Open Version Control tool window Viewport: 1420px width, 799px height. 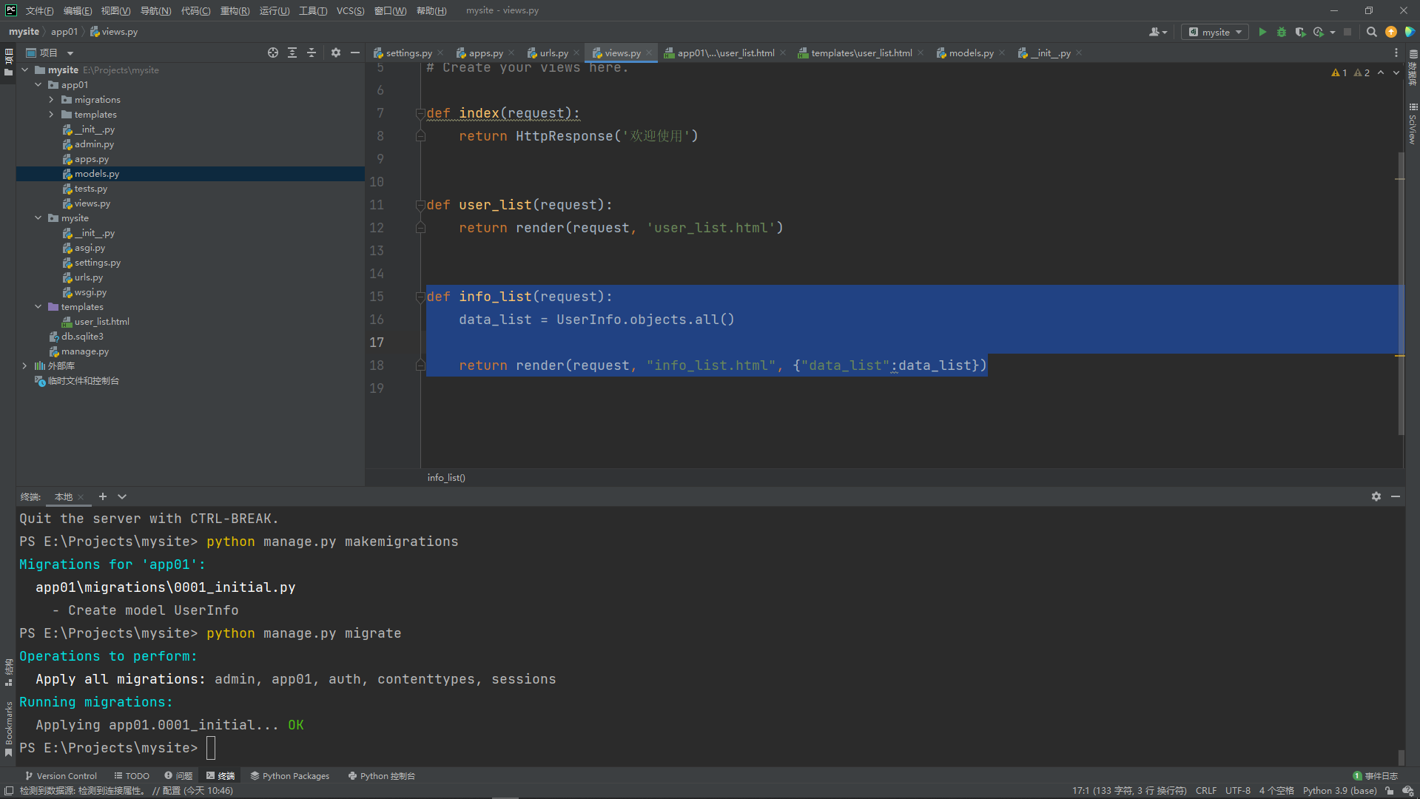point(61,776)
